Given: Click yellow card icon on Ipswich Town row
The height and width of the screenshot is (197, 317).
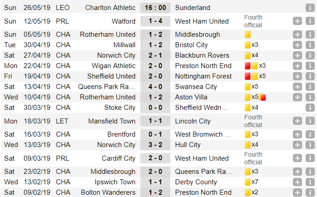Looking at the screenshot, I should pyautogui.click(x=248, y=182).
